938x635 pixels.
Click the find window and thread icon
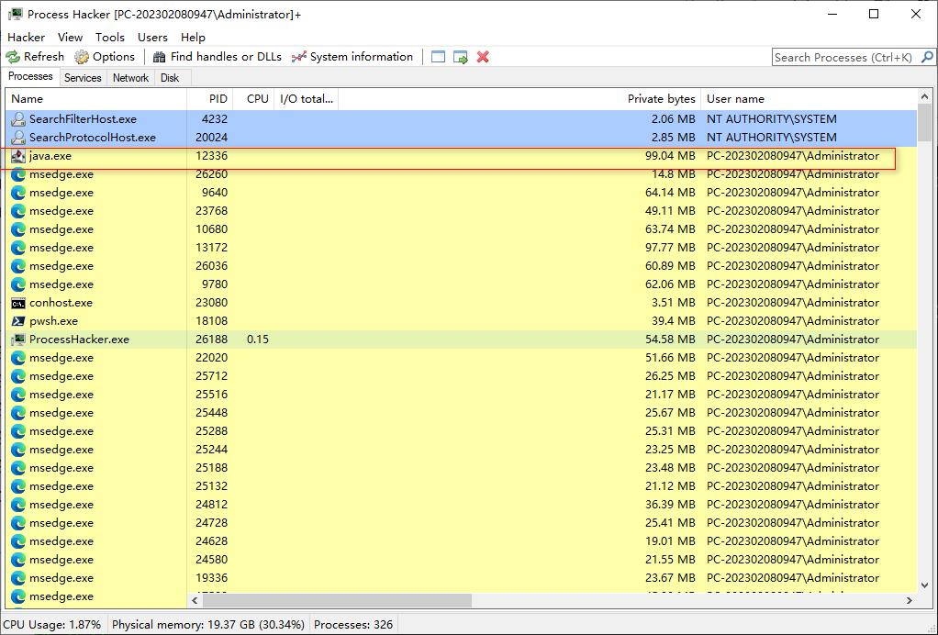pos(461,57)
